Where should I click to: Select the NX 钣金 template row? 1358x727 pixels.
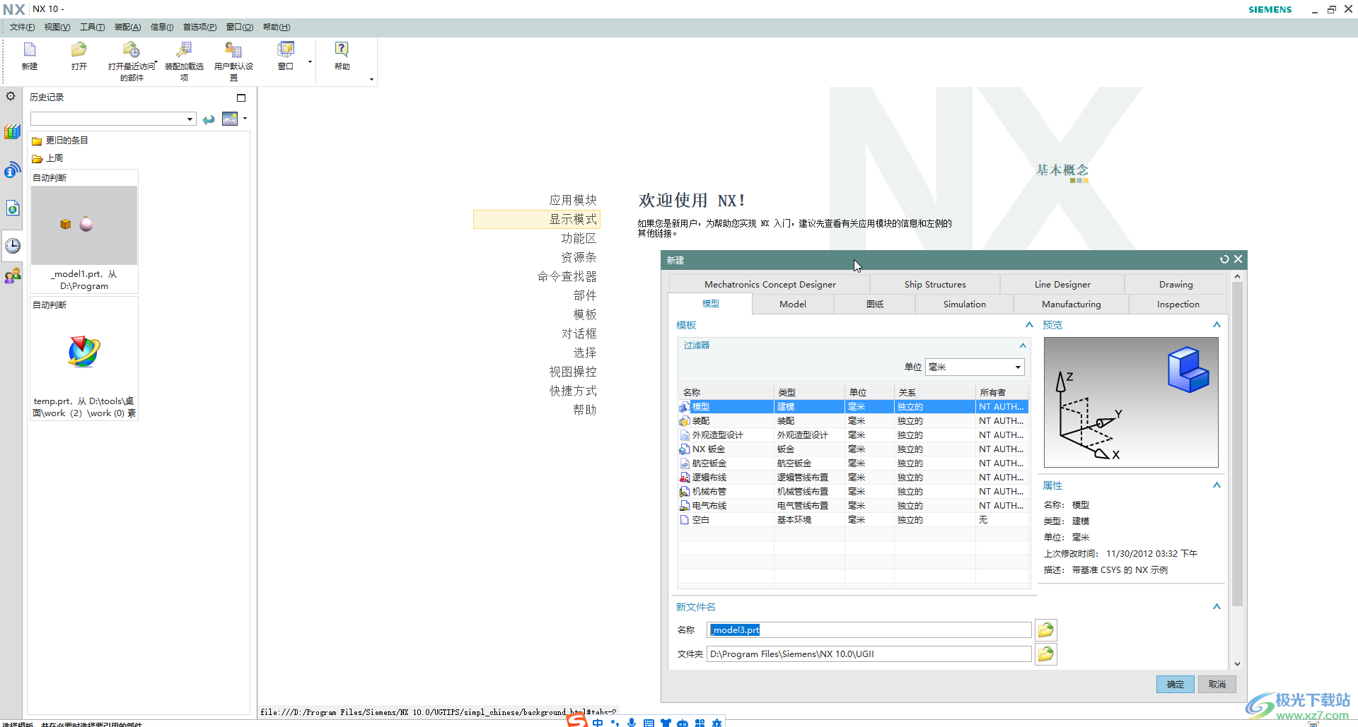[x=853, y=449]
